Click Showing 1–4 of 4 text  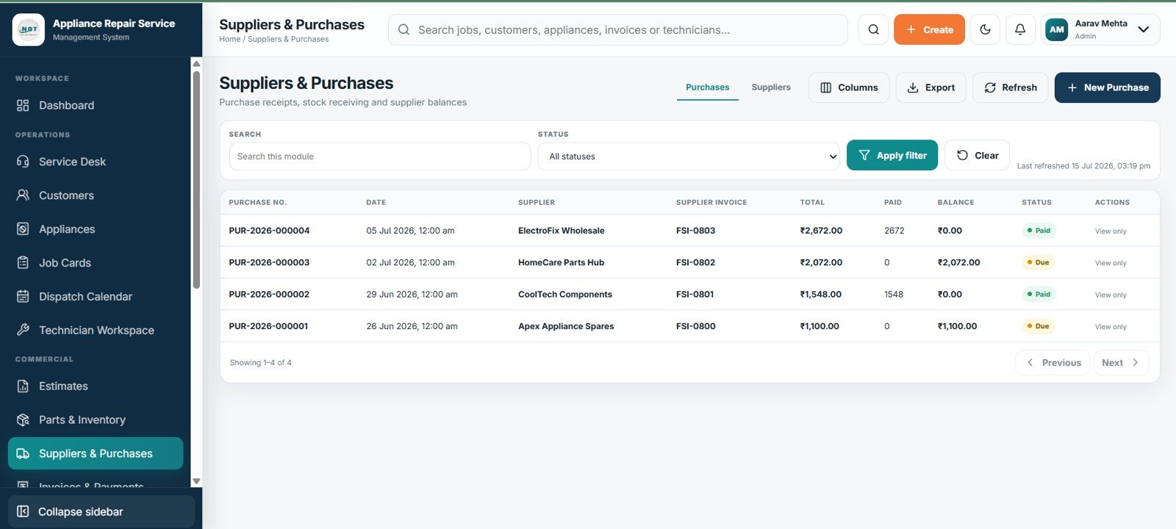260,363
